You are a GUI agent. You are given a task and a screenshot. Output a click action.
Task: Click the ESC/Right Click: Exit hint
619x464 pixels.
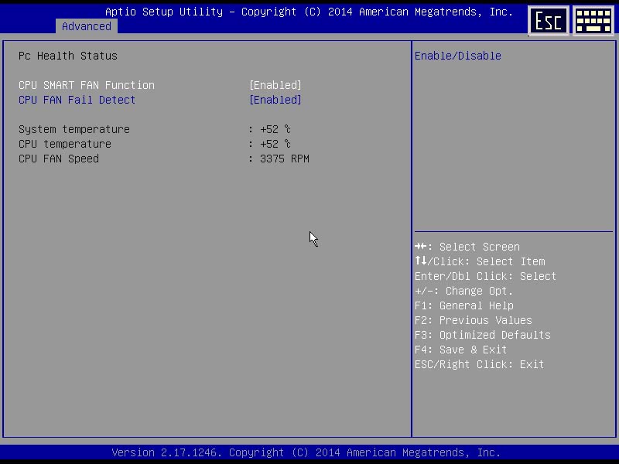point(479,364)
